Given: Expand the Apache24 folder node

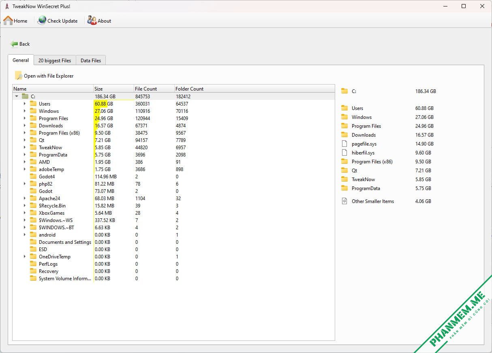Looking at the screenshot, I should pyautogui.click(x=25, y=198).
